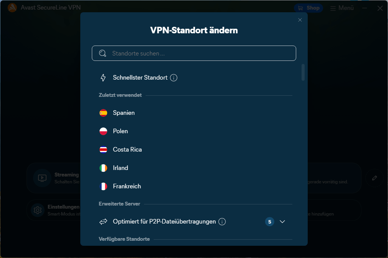Click the edit pencil button on the right
Screen dimensions: 388x258
[374, 178]
